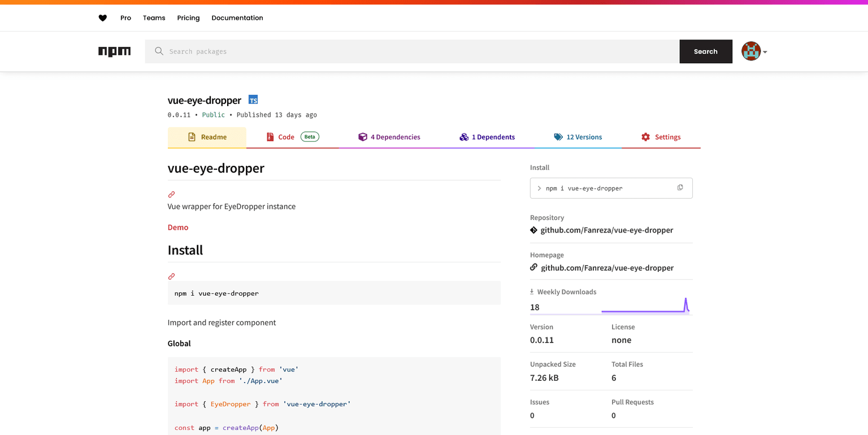Click the heart icon in top navigation

click(x=102, y=18)
